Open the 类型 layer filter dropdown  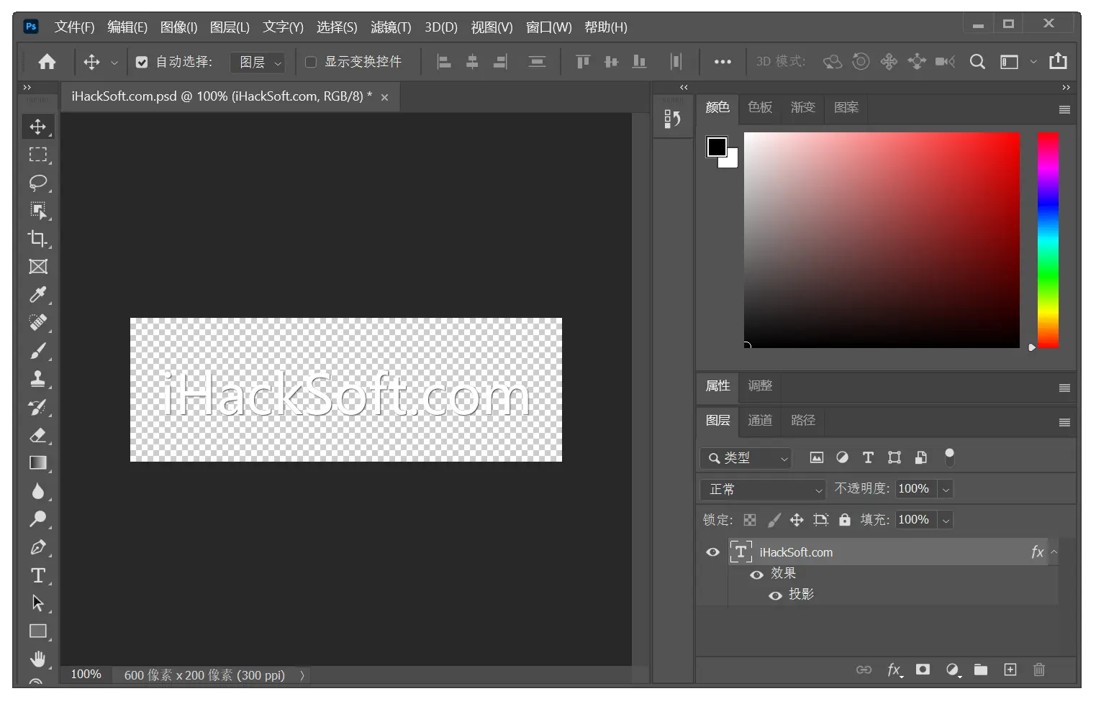point(746,458)
